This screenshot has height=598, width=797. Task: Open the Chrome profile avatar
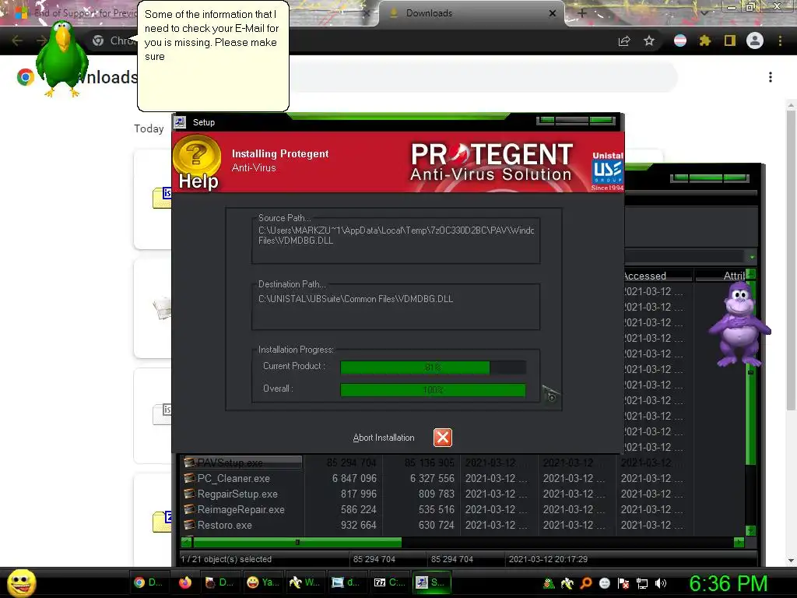point(755,40)
